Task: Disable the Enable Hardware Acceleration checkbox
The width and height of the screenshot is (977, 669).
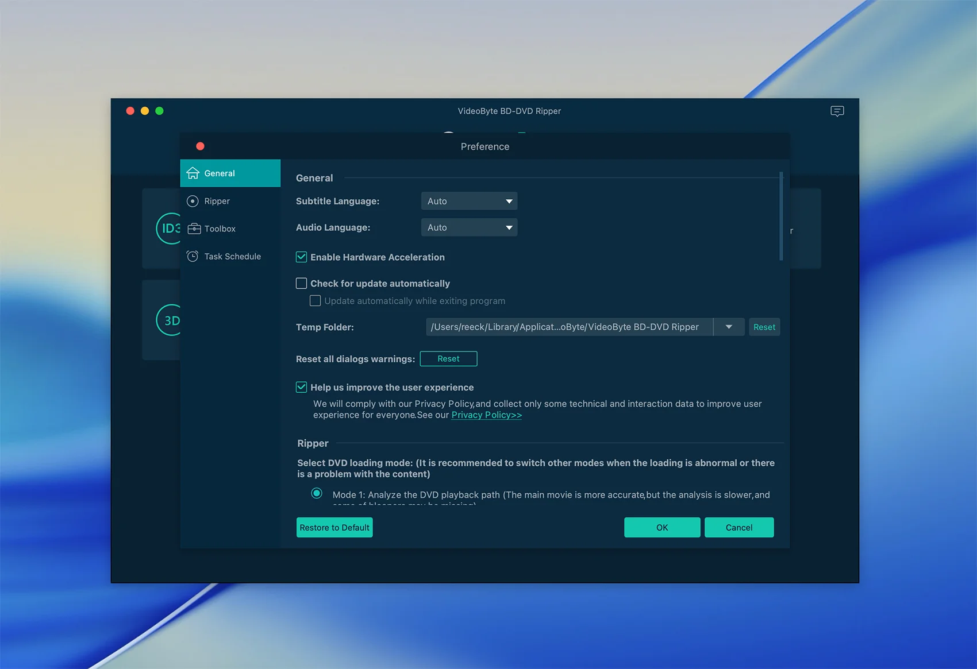Action: coord(302,257)
